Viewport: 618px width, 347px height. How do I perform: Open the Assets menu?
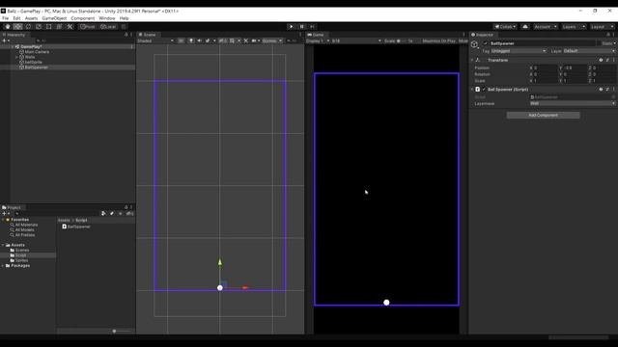pyautogui.click(x=31, y=18)
